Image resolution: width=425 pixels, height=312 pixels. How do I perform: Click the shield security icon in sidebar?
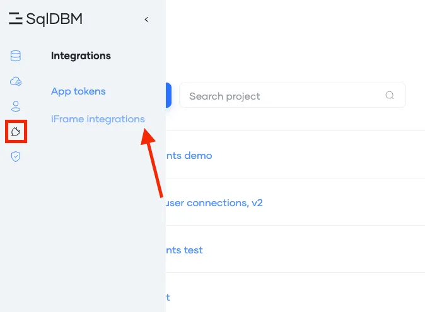tap(16, 156)
